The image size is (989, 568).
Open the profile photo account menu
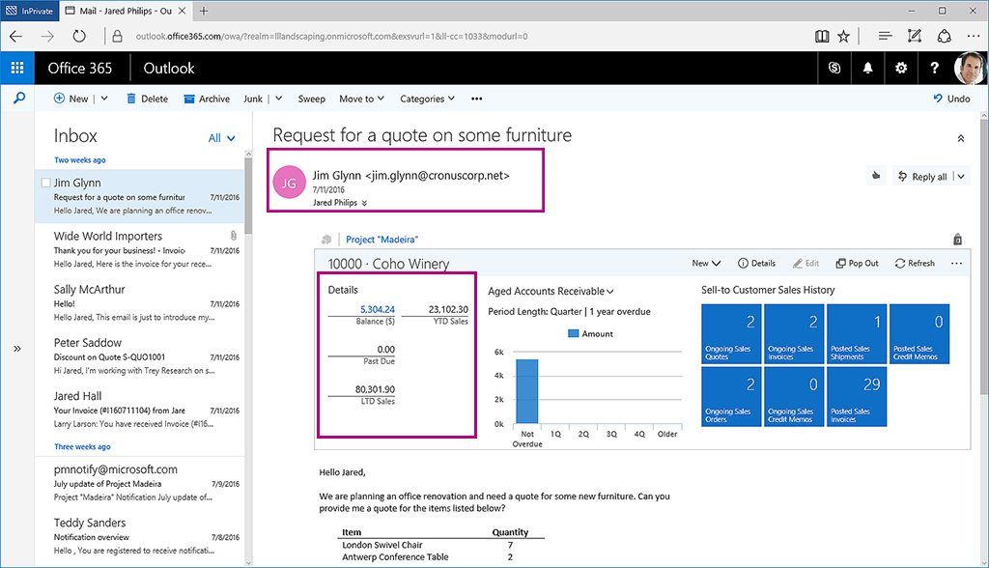pos(969,68)
